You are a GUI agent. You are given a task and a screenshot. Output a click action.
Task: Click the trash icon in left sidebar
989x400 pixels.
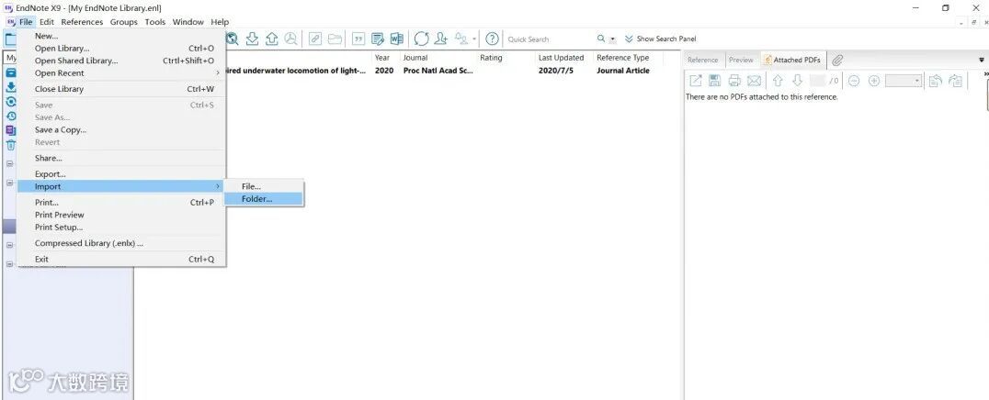click(11, 145)
